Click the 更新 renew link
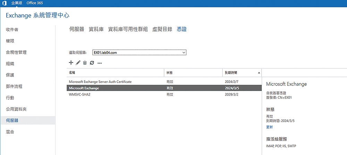Image resolution: width=347 pixels, height=155 pixels. [269, 127]
